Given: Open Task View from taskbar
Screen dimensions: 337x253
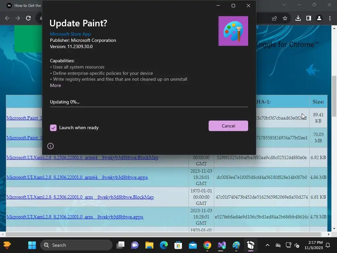Looking at the screenshot, I should [120, 245].
